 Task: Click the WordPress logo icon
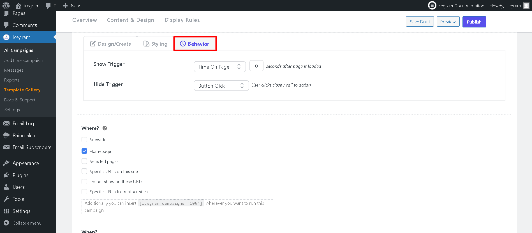point(6,6)
